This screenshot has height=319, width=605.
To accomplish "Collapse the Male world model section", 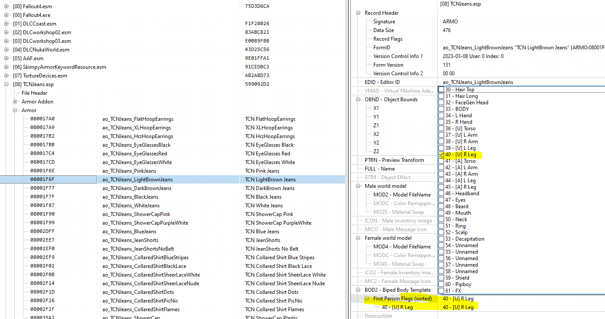I will point(358,186).
